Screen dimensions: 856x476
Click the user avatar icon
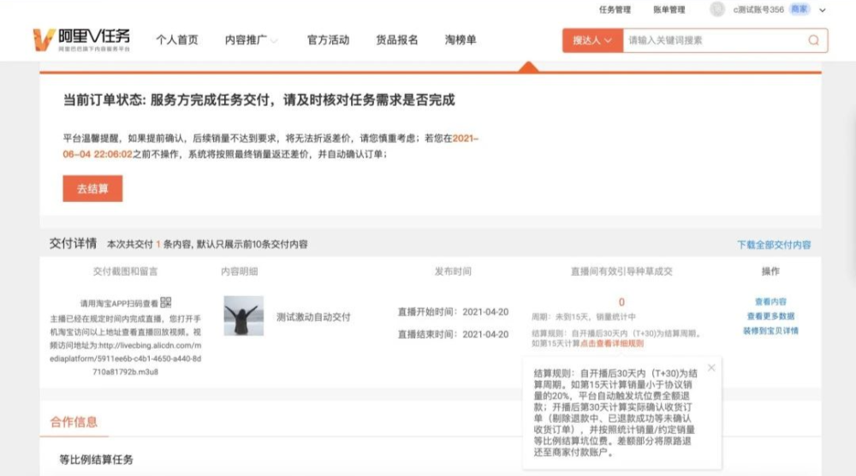tap(717, 9)
